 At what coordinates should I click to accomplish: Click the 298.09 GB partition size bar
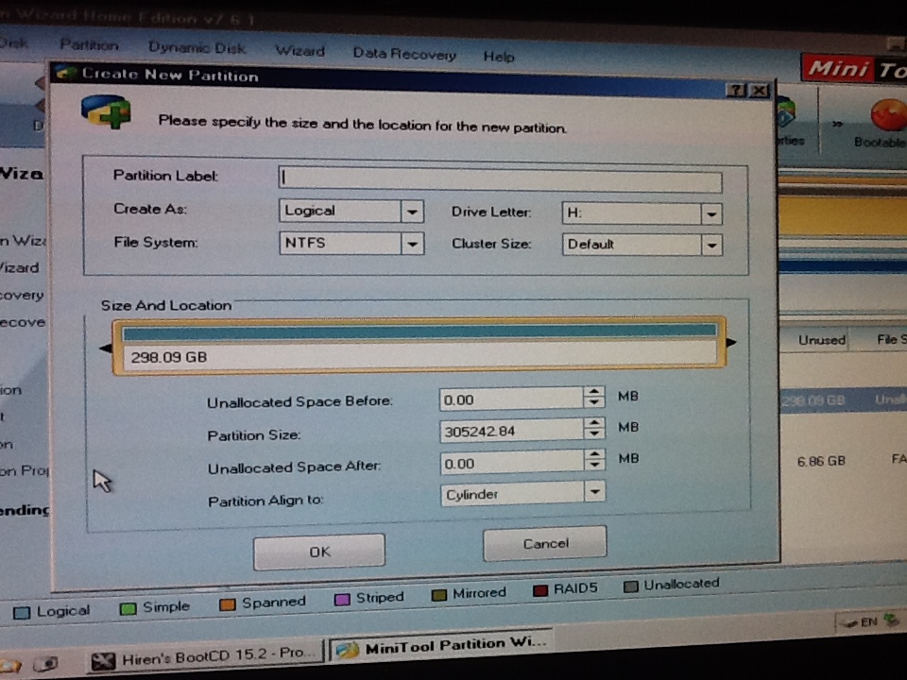pos(419,346)
